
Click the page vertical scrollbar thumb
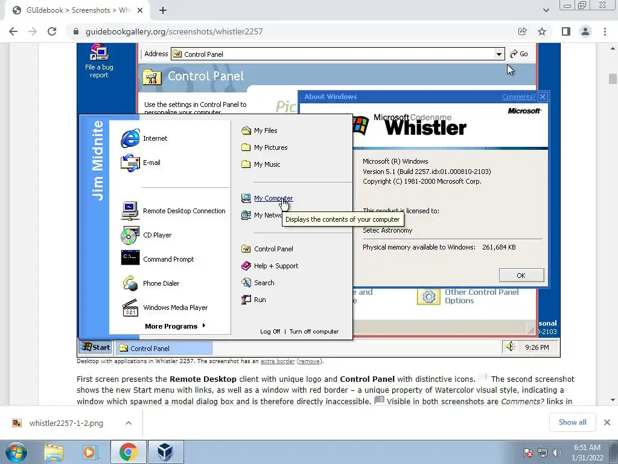point(613,79)
